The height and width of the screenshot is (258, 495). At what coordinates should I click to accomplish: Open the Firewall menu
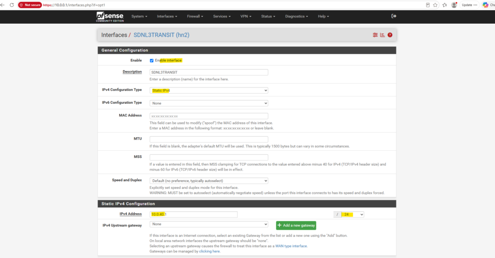[195, 16]
